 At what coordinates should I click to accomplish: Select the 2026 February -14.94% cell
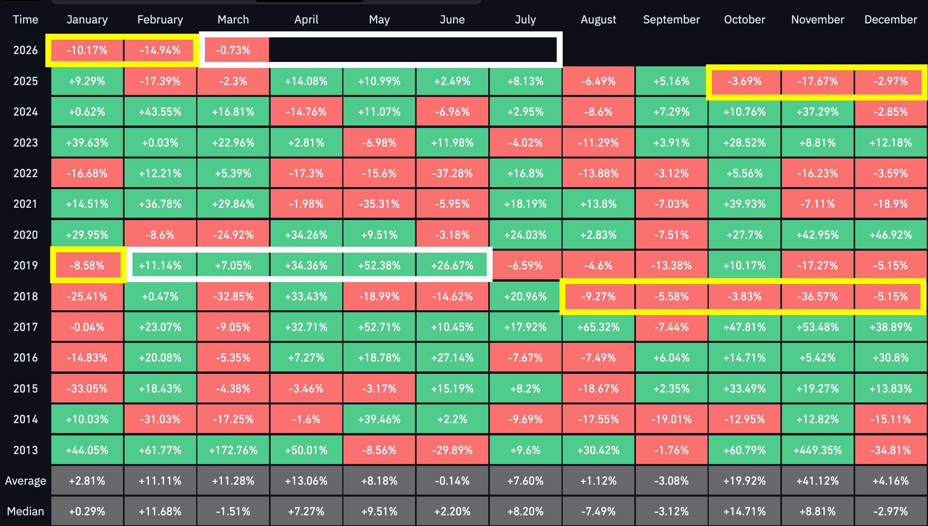(x=160, y=50)
